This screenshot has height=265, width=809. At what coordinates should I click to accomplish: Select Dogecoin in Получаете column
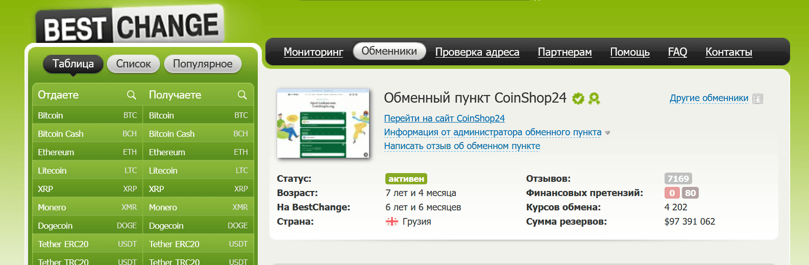coord(199,226)
